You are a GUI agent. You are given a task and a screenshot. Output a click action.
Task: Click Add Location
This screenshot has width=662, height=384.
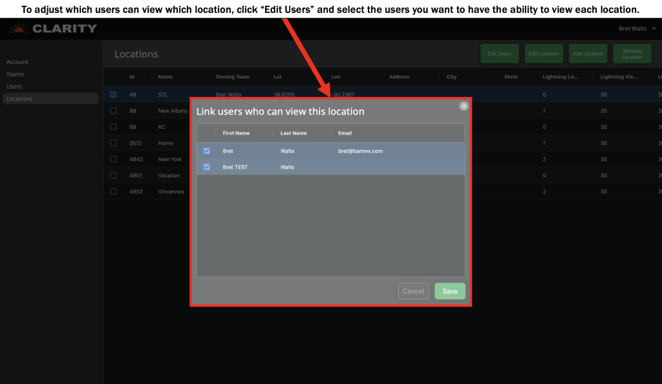pos(588,54)
